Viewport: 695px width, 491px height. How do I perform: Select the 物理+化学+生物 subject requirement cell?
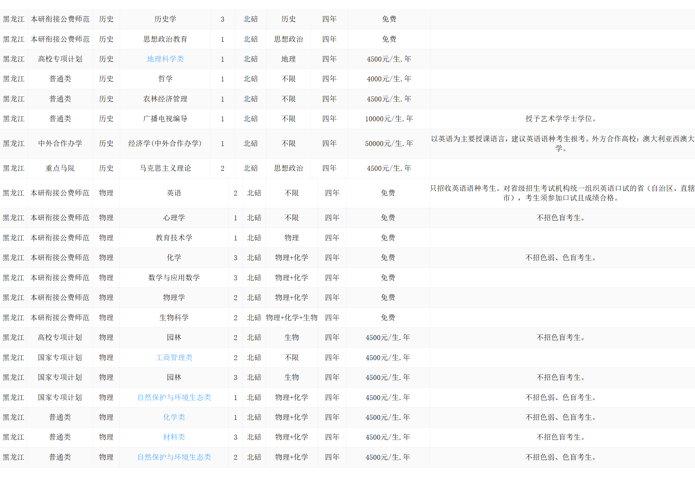(291, 317)
